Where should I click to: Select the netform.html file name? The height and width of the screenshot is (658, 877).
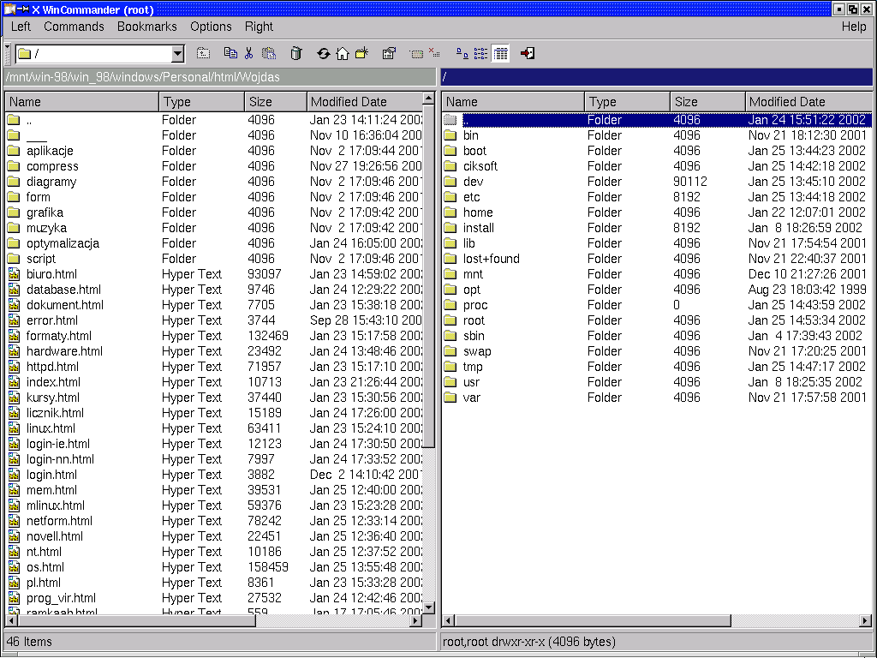[x=59, y=521]
